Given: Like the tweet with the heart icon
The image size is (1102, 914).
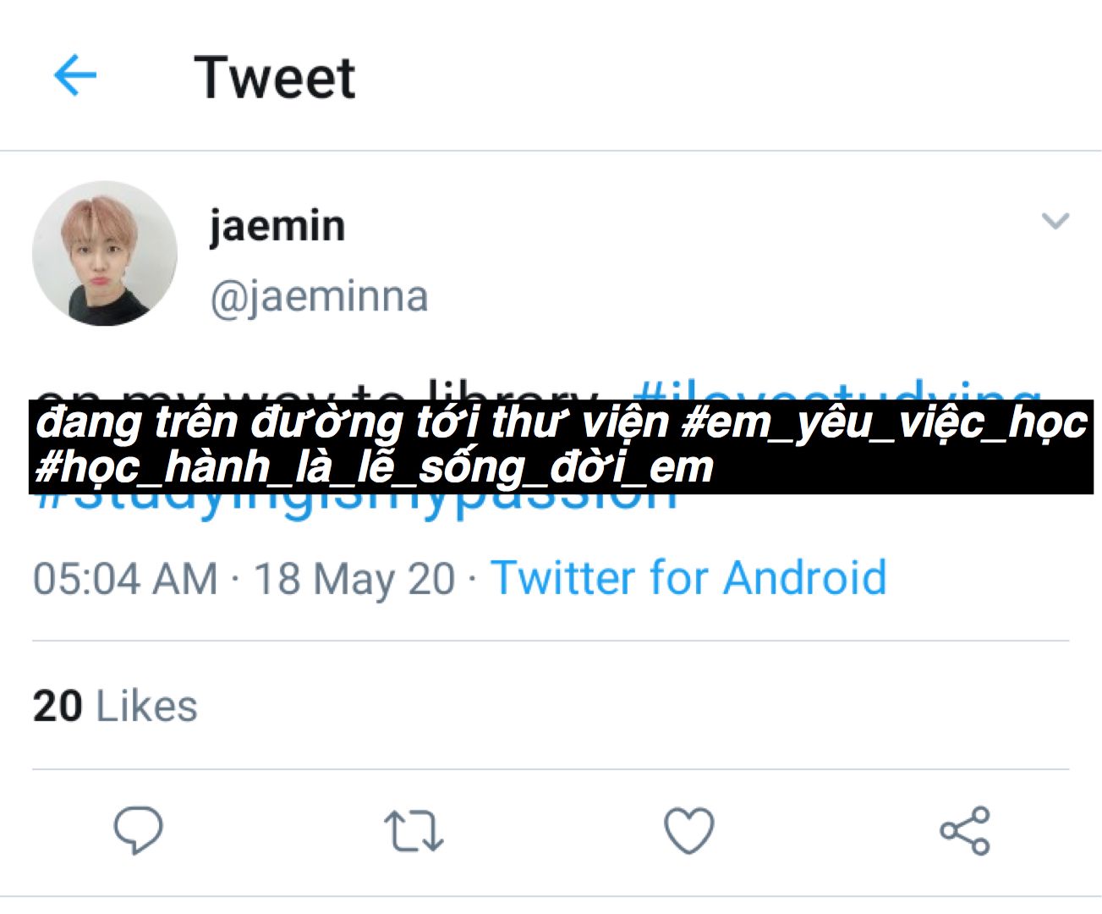Looking at the screenshot, I should click(688, 829).
